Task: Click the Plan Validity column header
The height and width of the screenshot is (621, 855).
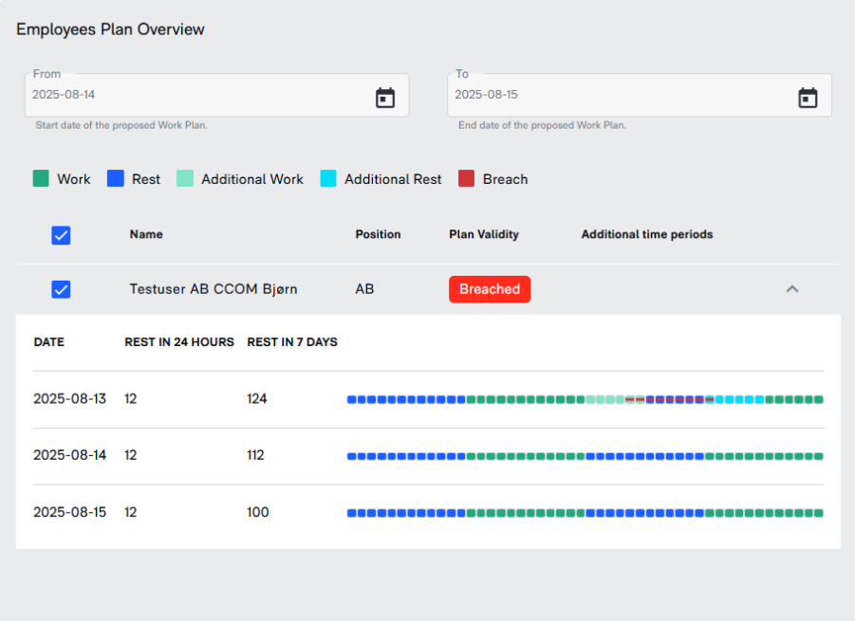Action: coord(484,234)
